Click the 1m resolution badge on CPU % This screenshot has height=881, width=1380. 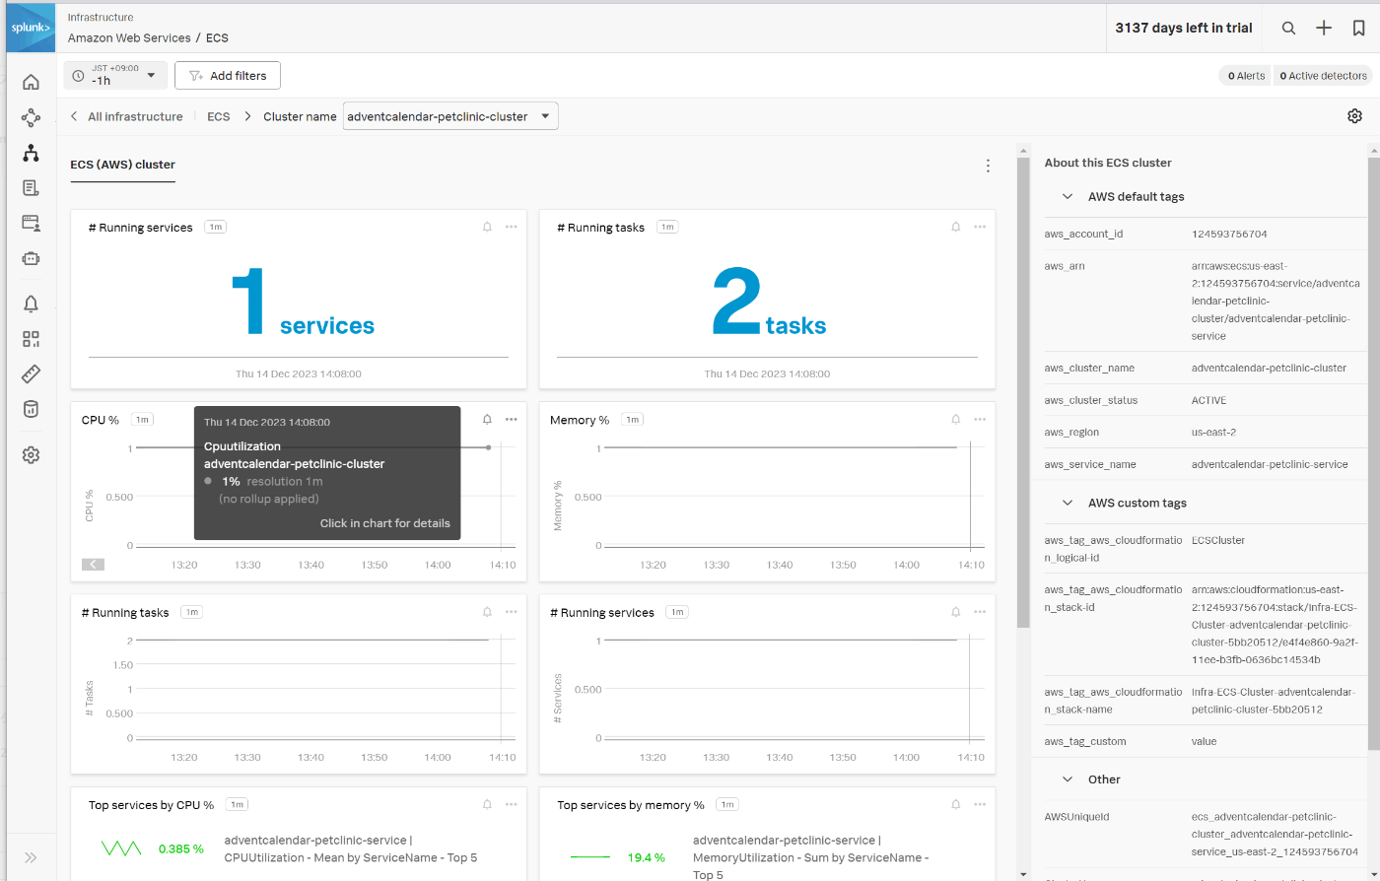click(x=143, y=420)
